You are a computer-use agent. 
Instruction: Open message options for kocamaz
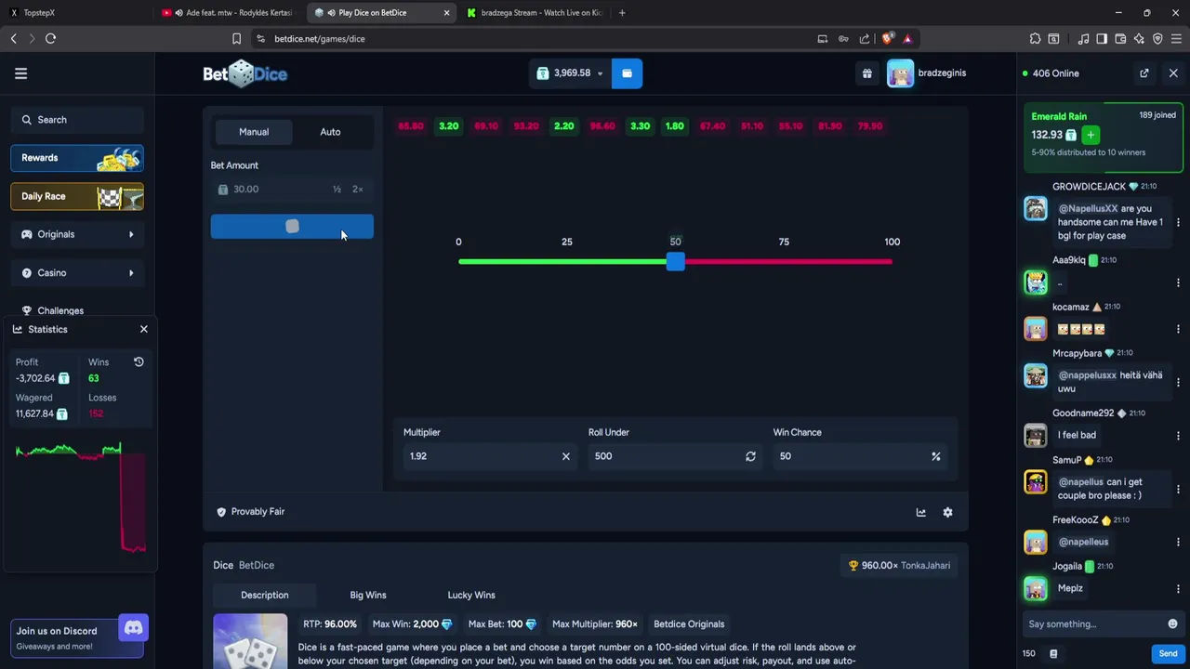tap(1178, 329)
